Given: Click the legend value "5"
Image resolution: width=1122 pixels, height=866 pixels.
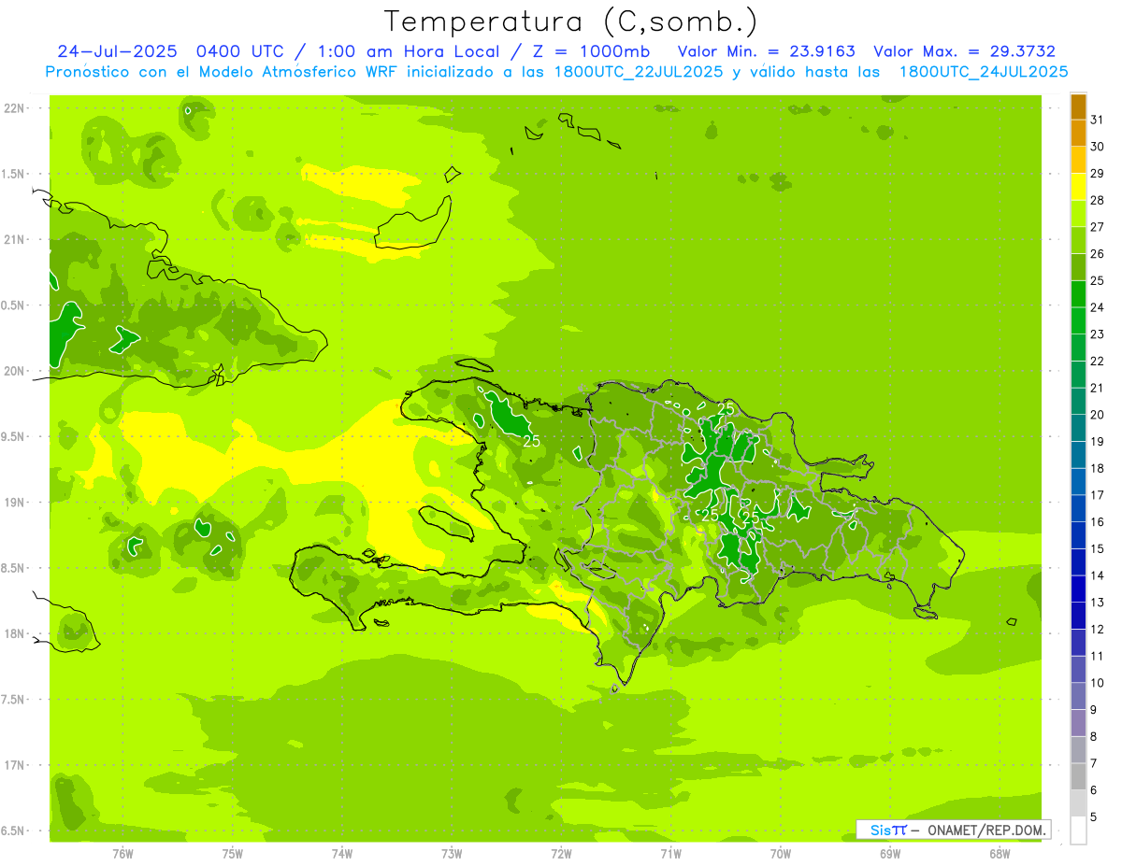Looking at the screenshot, I should click(1094, 816).
